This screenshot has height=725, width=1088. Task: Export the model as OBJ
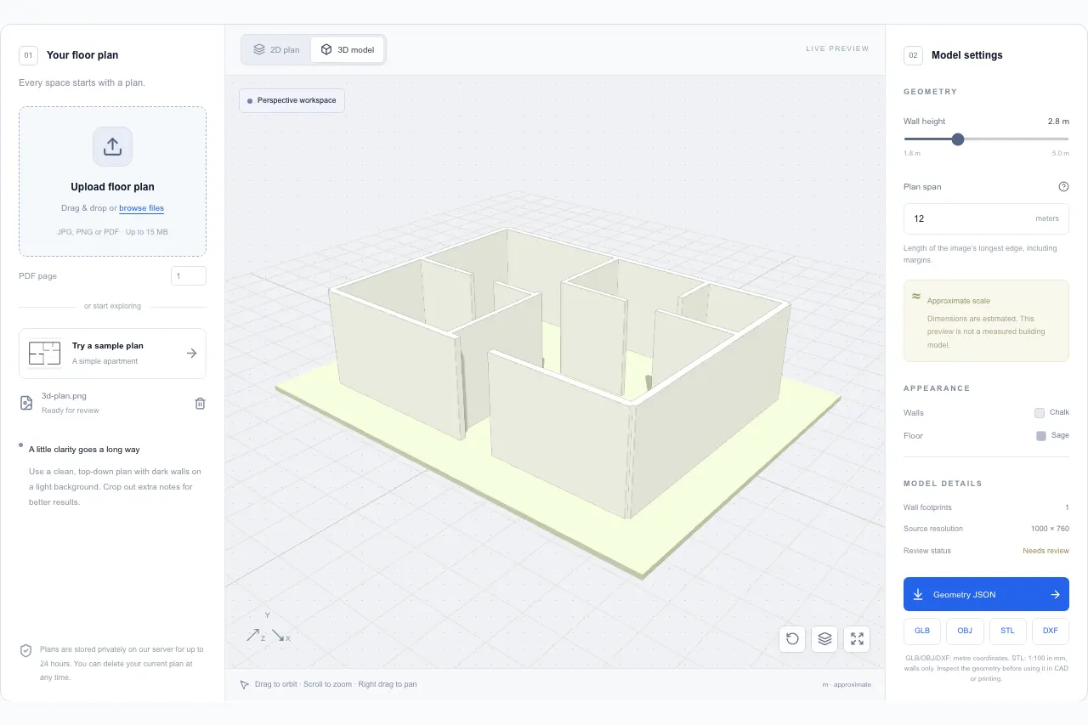point(965,631)
